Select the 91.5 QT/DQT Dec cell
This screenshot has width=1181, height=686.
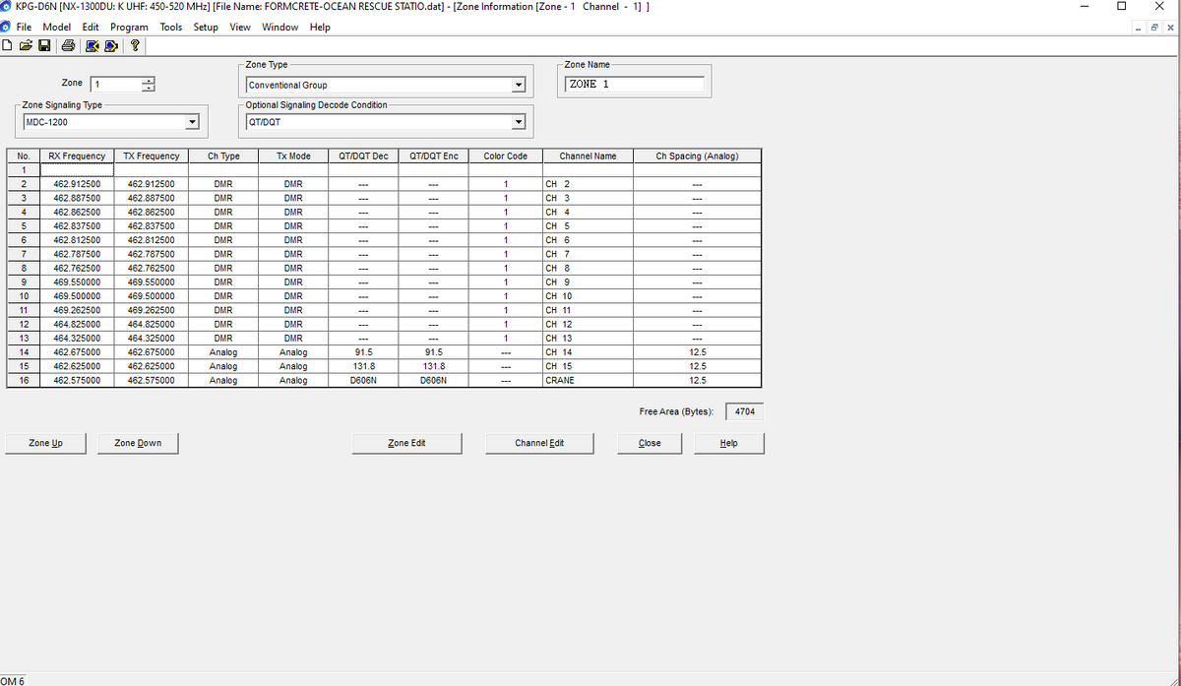click(363, 352)
